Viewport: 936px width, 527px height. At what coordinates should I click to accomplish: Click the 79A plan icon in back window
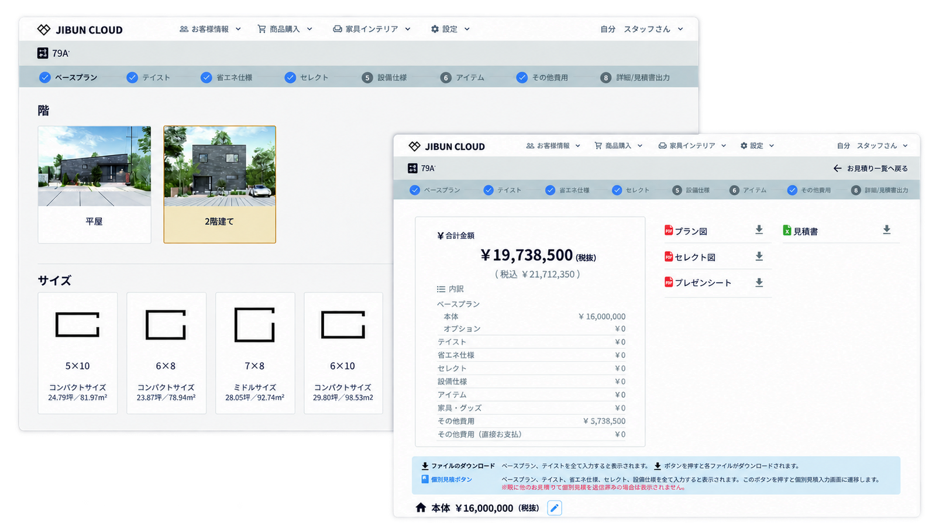[x=43, y=53]
